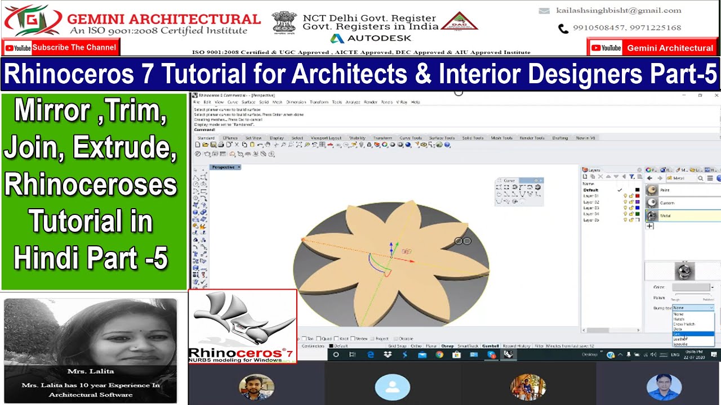Click the material Color gray swatch
This screenshot has height=405, width=721.
[691, 287]
